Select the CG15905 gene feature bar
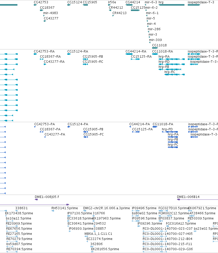This screenshot has height=253, width=218. (x=85, y=5)
